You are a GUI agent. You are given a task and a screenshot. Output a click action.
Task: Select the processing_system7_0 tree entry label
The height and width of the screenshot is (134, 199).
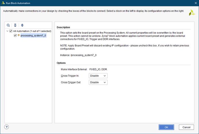click(33, 36)
